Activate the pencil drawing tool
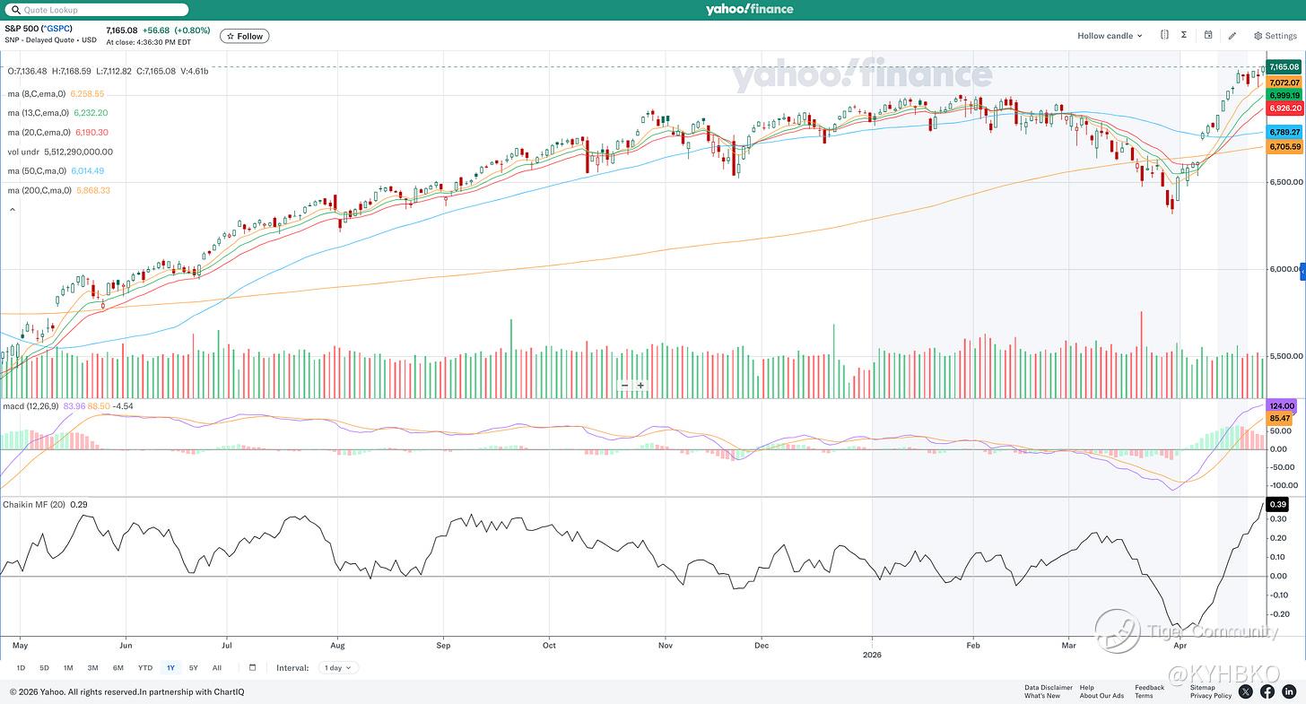The width and height of the screenshot is (1306, 704). tap(1232, 36)
